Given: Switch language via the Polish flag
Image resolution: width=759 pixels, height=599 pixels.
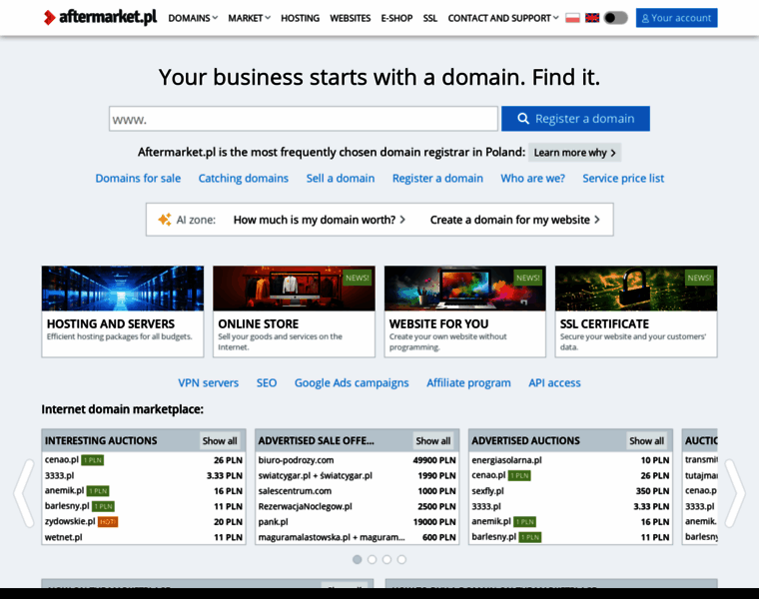Looking at the screenshot, I should click(x=572, y=18).
